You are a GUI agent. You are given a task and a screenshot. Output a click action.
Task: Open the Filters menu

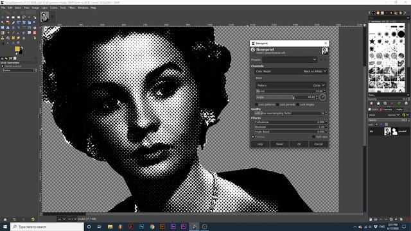[71, 8]
